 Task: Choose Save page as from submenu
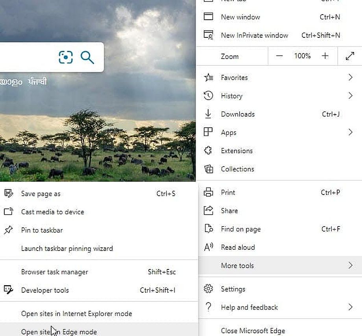41,194
